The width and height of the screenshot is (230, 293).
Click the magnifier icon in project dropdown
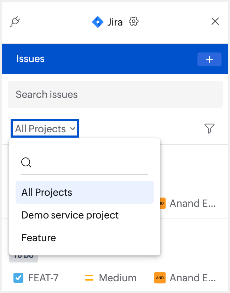point(26,163)
